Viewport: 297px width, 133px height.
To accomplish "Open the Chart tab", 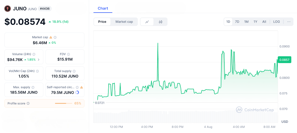I will point(103,8).
